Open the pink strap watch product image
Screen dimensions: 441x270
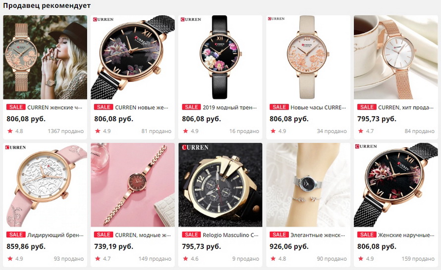[x=45, y=185]
